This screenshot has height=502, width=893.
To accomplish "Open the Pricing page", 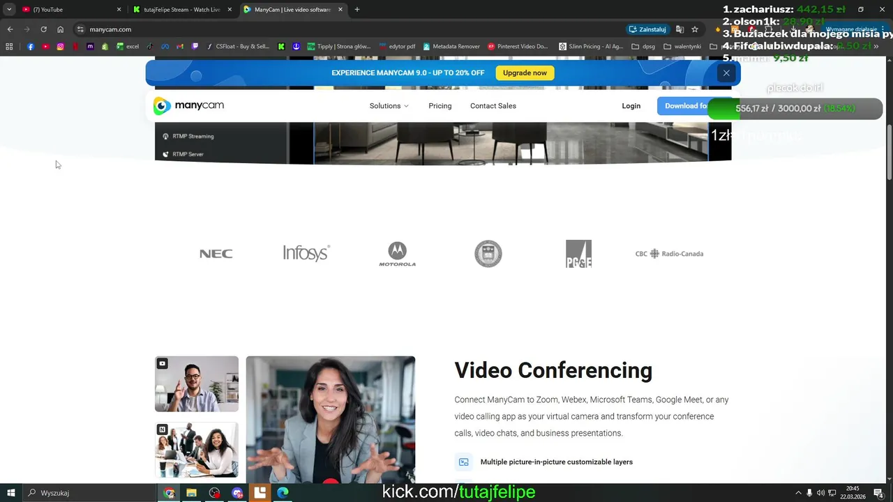I will coord(440,106).
